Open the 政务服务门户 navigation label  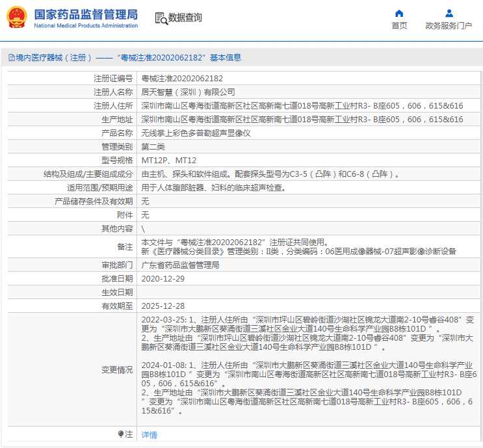(x=449, y=26)
